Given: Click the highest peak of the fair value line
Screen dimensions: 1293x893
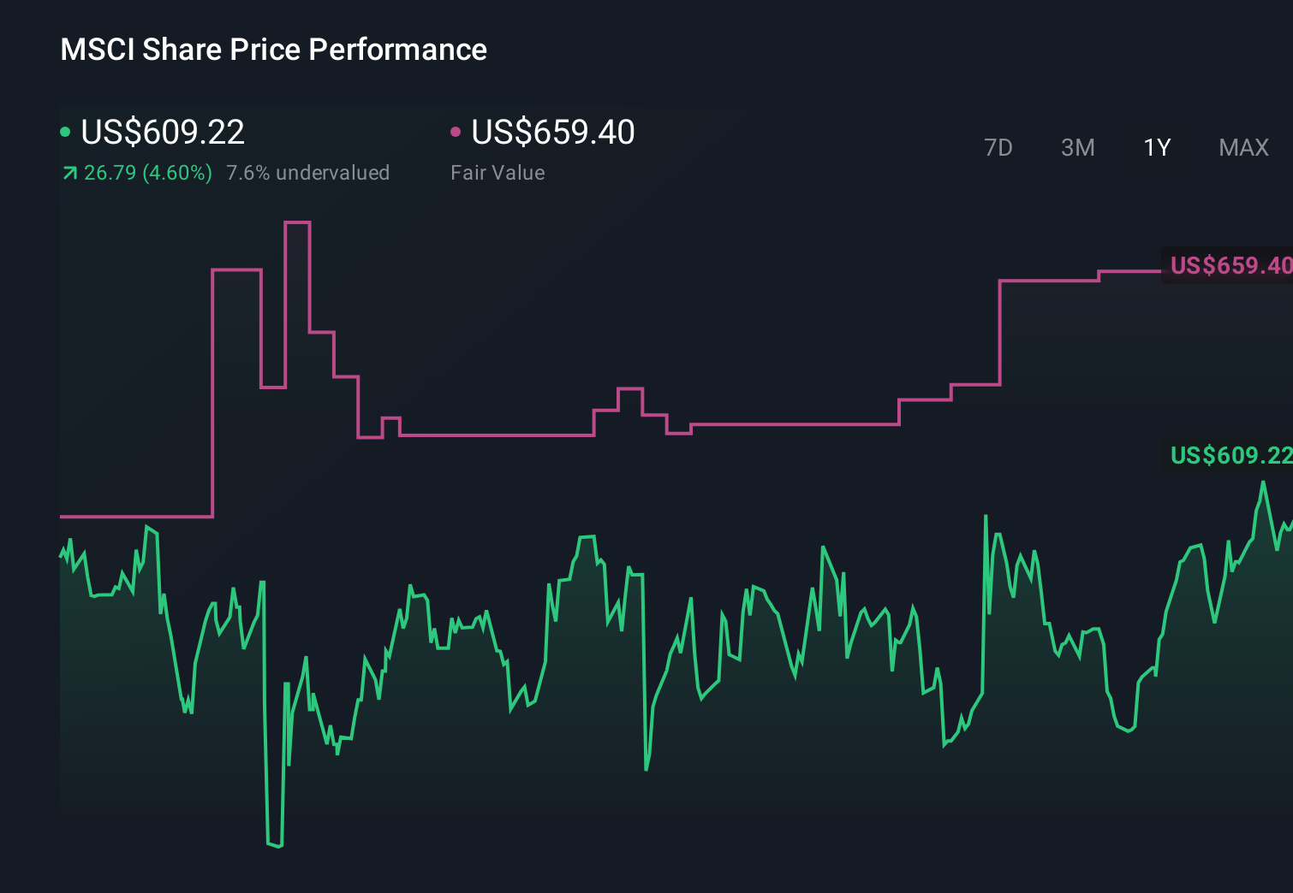Looking at the screenshot, I should tap(297, 222).
